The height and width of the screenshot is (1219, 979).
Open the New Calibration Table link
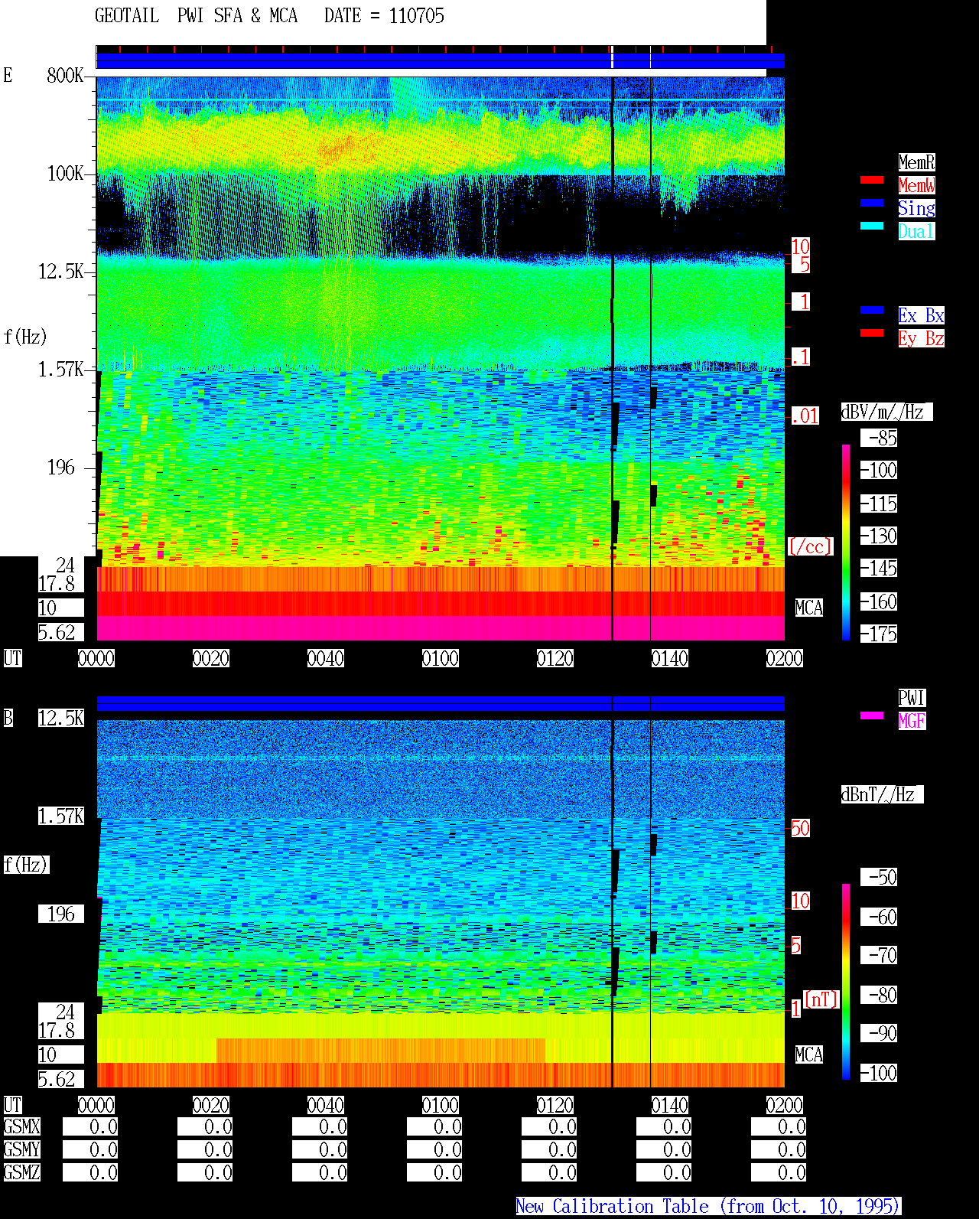click(x=707, y=1206)
